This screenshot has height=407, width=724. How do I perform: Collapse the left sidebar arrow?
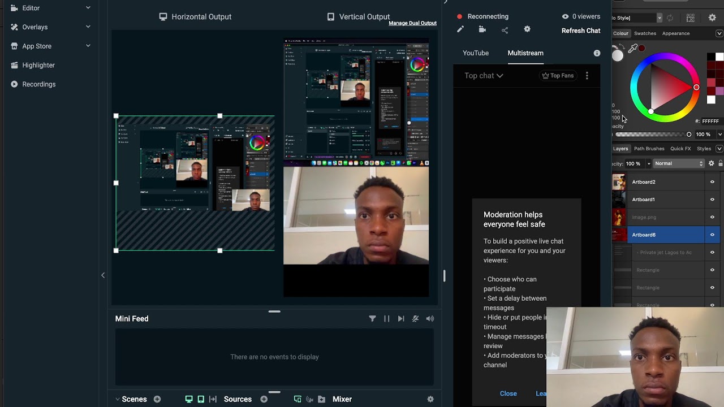click(x=103, y=275)
